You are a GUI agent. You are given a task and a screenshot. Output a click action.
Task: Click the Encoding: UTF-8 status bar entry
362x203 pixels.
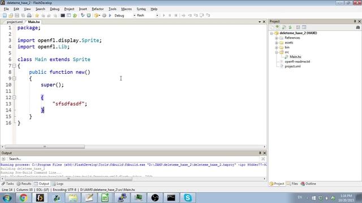(64, 189)
